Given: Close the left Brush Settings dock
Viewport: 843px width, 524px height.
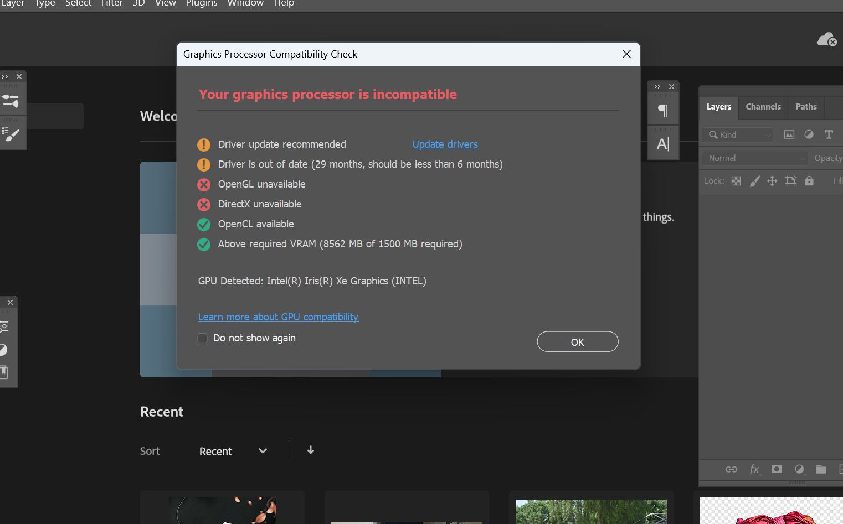Looking at the screenshot, I should click(x=19, y=76).
